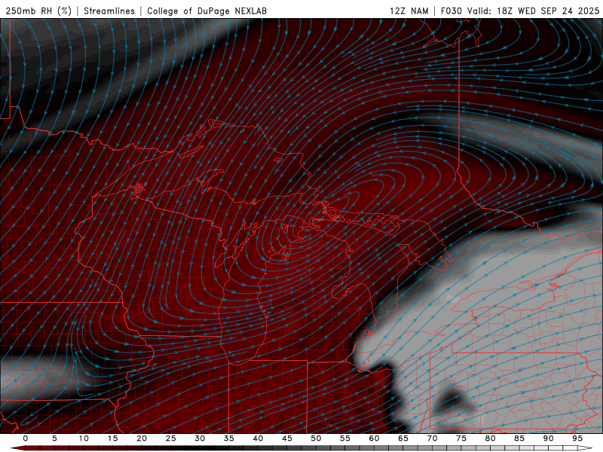Image resolution: width=603 pixels, height=452 pixels.
Task: Click the 25 tick label on legend
Action: coord(171,438)
